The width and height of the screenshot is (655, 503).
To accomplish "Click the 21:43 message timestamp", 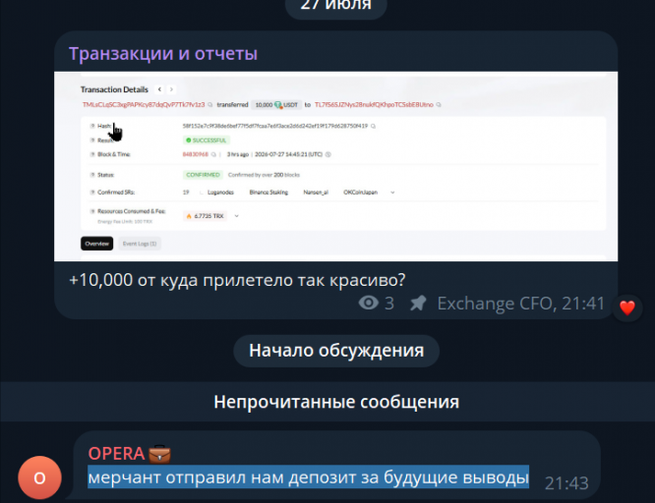I will 566,483.
